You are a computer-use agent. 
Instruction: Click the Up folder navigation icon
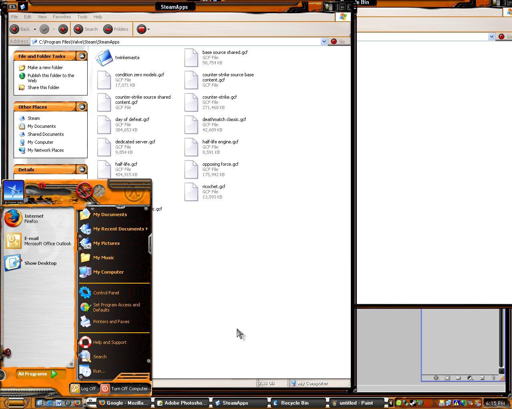coord(63,29)
